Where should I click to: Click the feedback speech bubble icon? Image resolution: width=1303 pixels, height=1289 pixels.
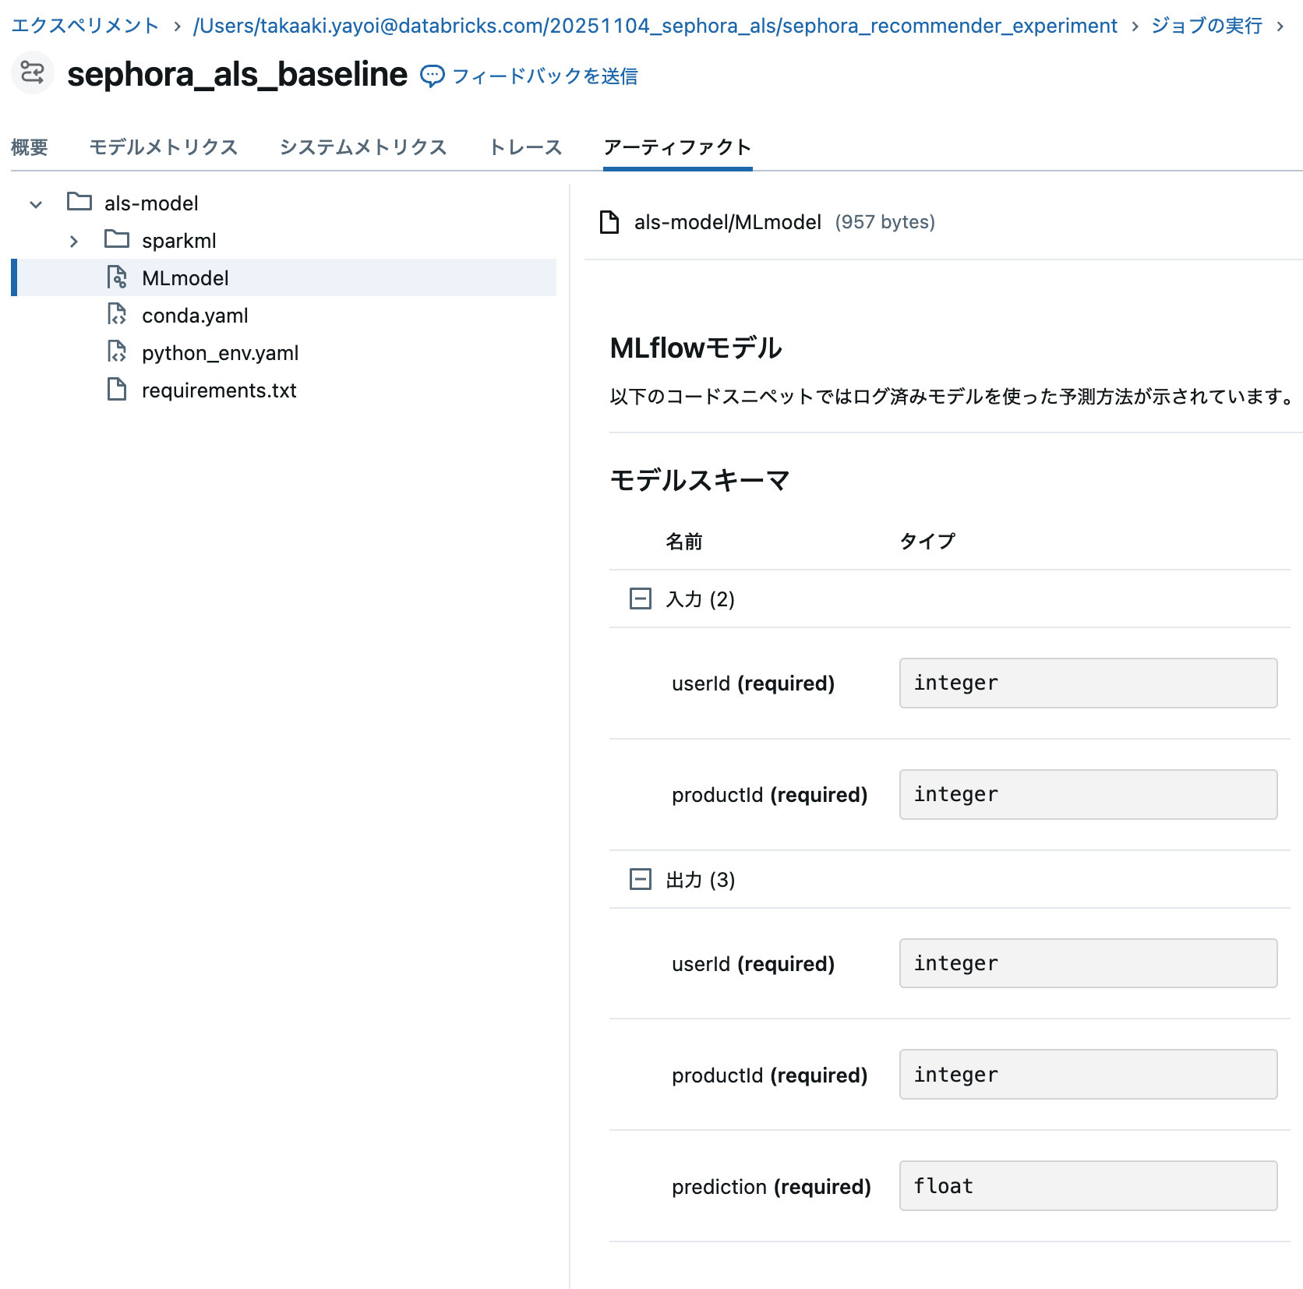point(433,76)
